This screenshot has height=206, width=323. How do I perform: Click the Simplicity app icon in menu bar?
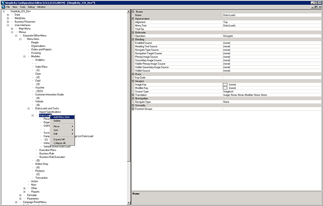(3, 7)
